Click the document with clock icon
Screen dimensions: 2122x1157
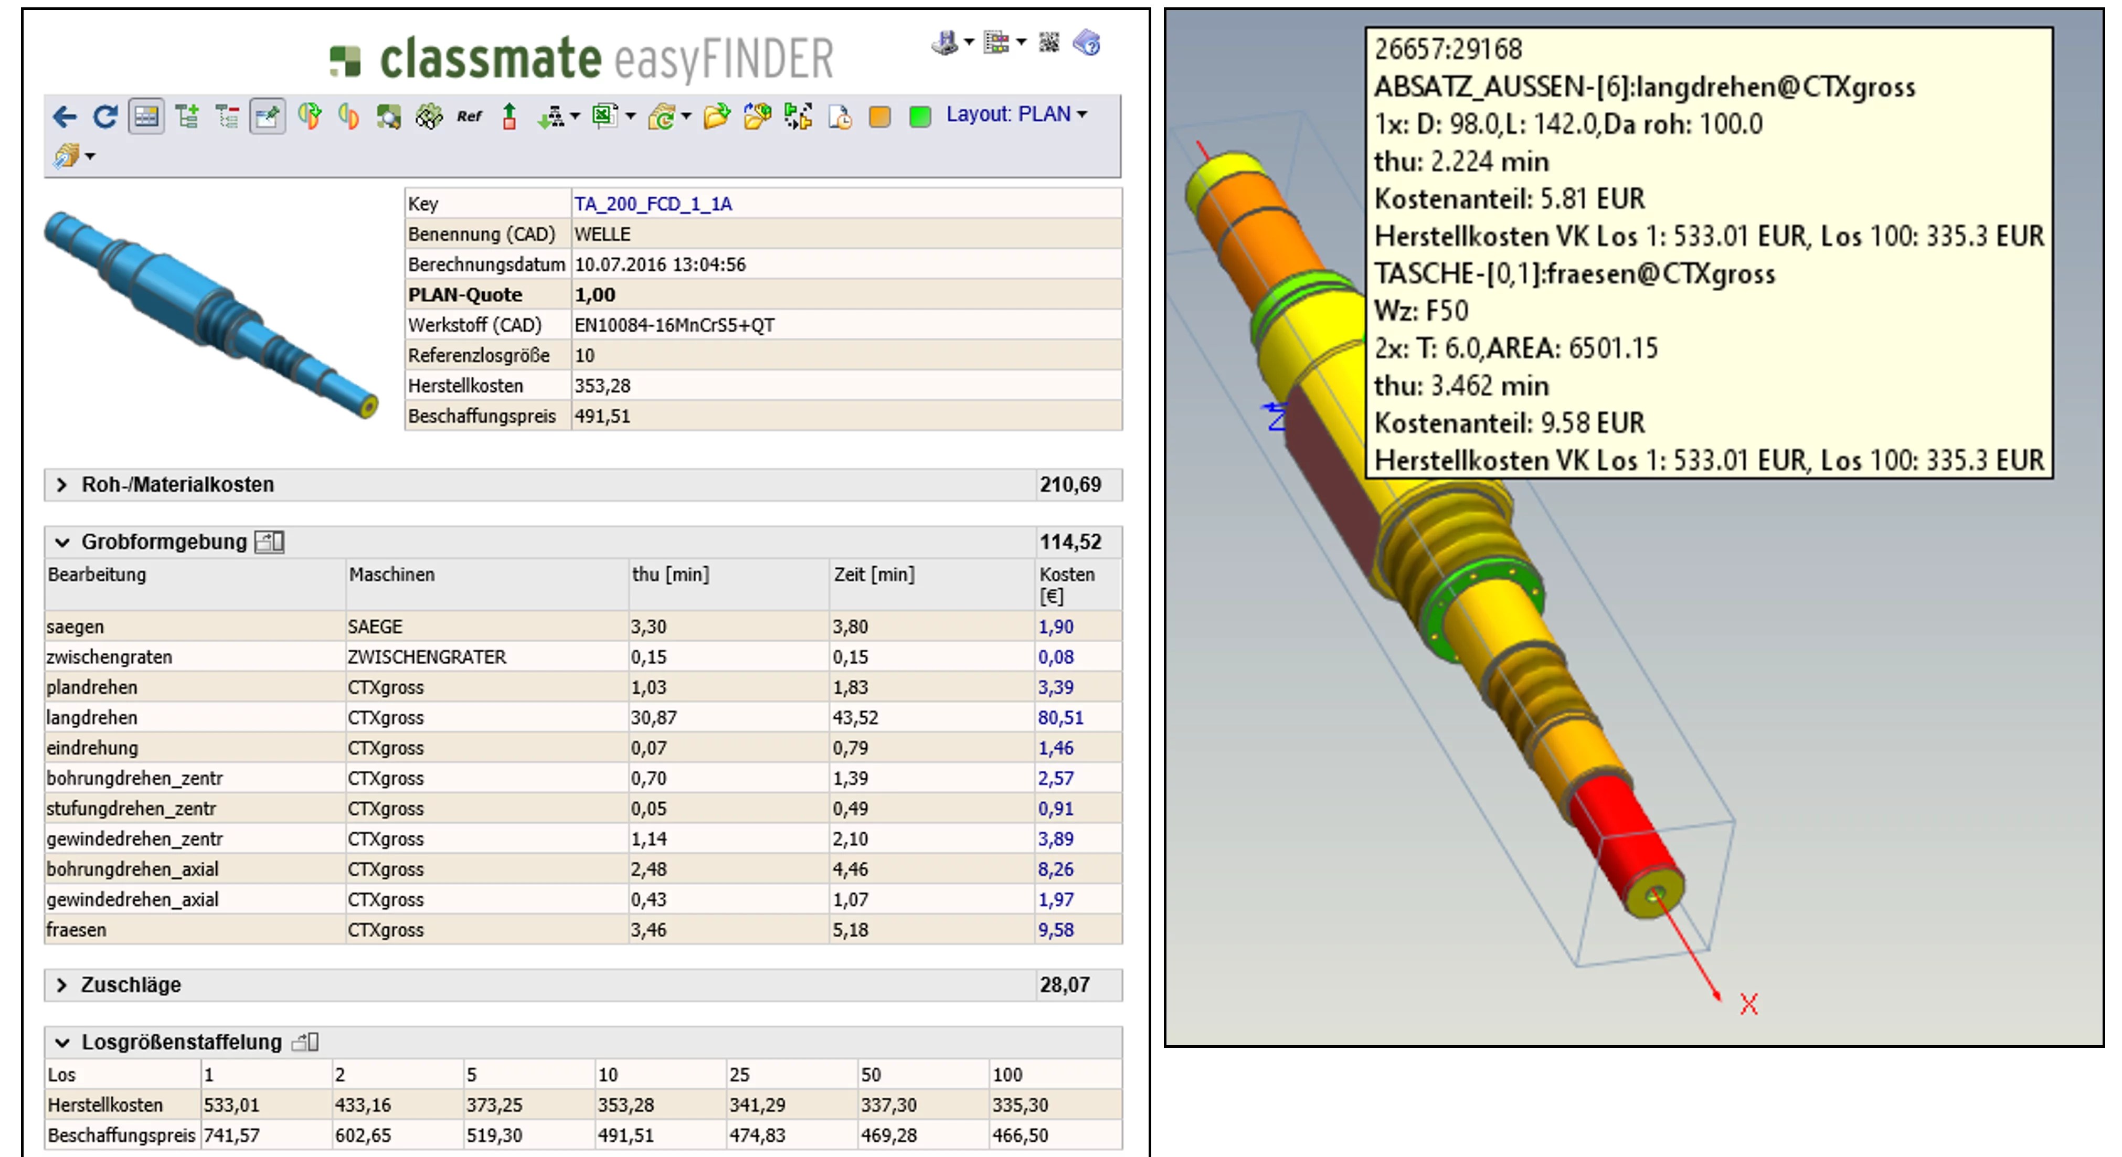pyautogui.click(x=840, y=116)
